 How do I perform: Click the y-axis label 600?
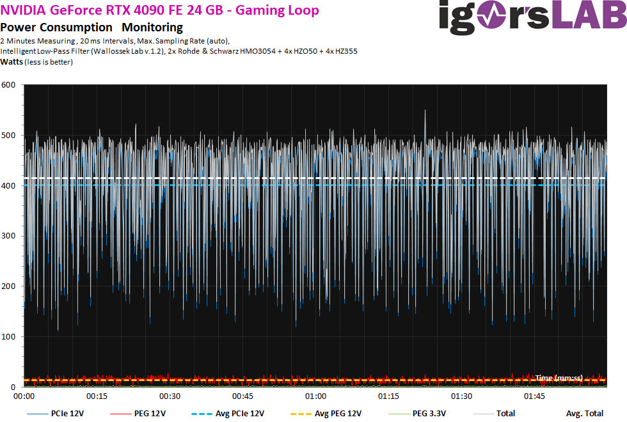coord(8,84)
